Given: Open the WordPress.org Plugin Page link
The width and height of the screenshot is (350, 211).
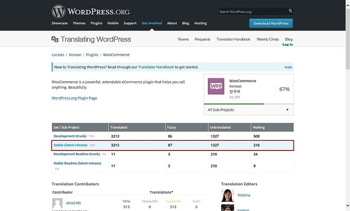Looking at the screenshot, I should (74, 98).
